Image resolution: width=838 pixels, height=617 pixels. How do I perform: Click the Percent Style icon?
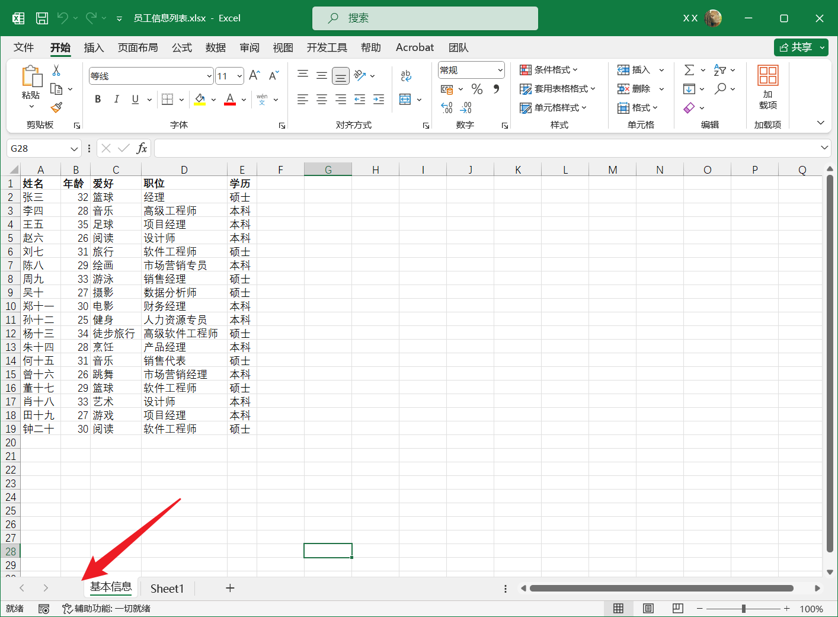476,89
